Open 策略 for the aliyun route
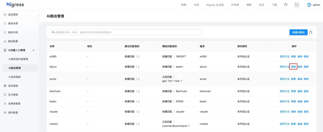 [293, 67]
